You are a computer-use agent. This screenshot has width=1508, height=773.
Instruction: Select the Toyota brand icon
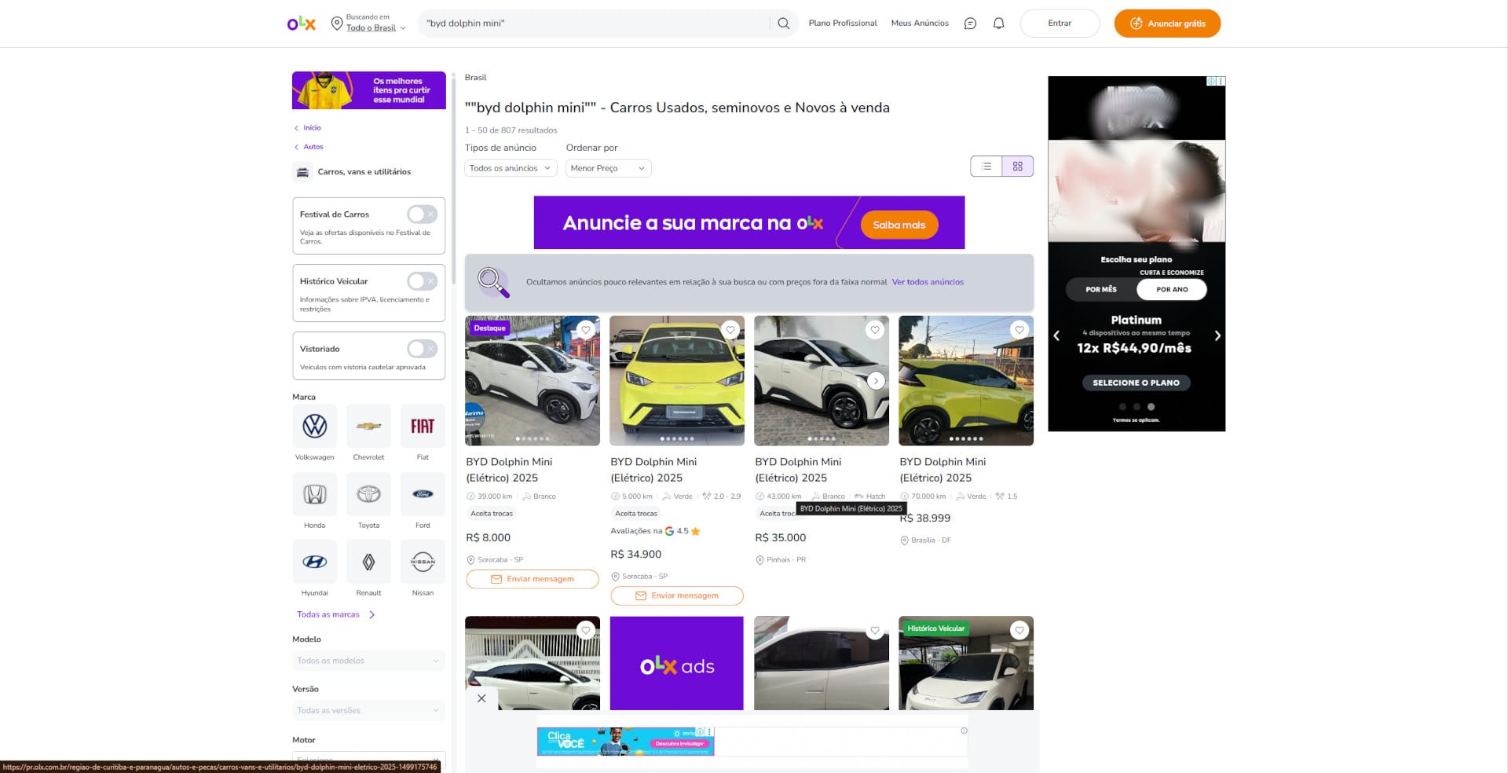click(368, 494)
